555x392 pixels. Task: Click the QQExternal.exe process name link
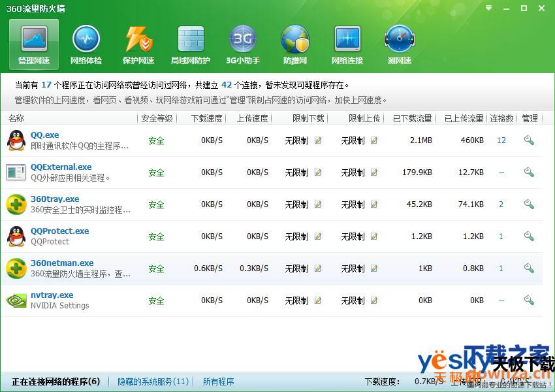[x=61, y=167]
